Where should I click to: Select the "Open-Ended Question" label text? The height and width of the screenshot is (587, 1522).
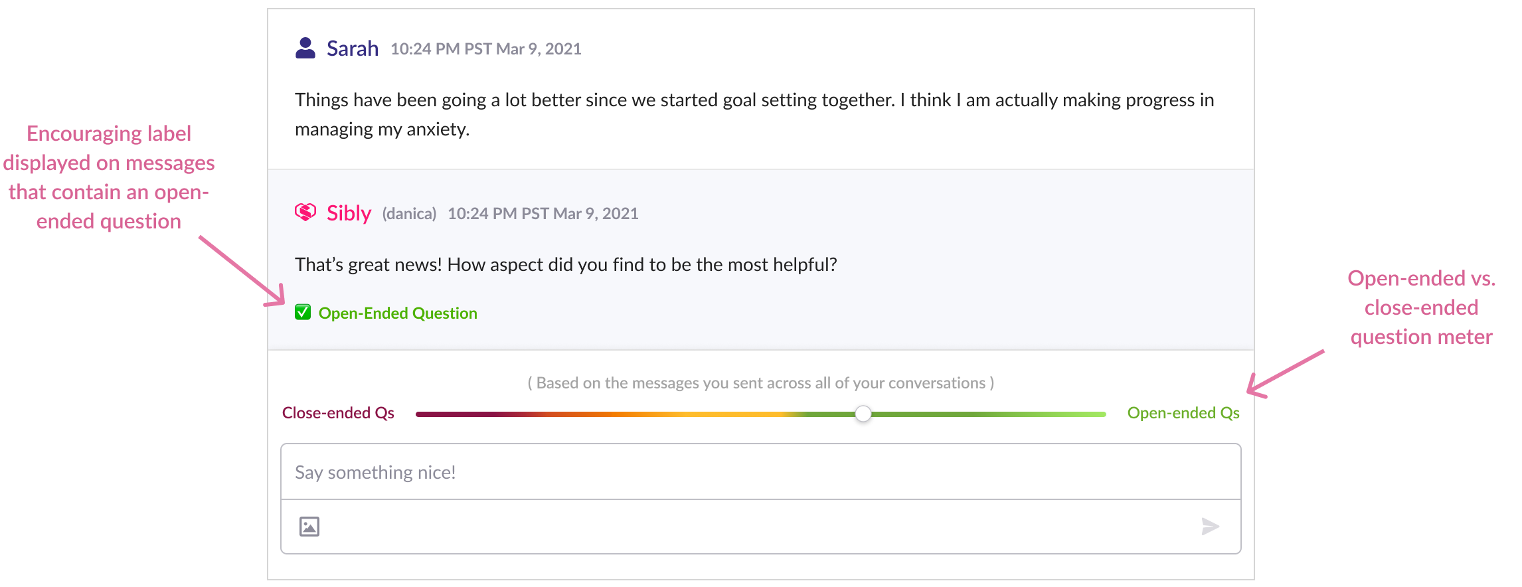(x=398, y=313)
